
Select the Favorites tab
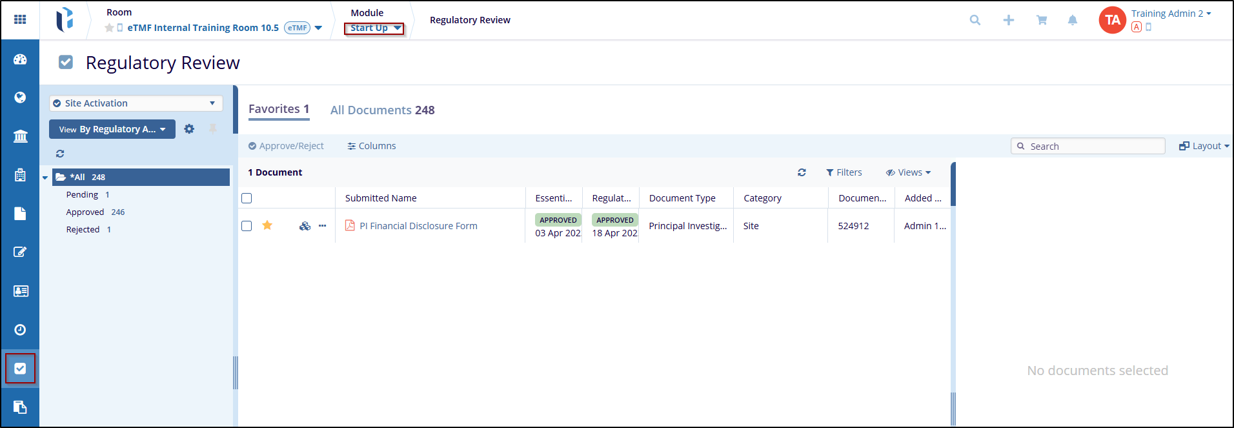(x=279, y=109)
